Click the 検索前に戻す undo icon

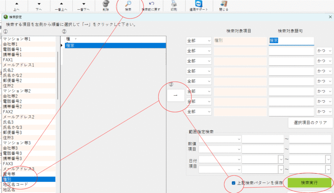[151, 4]
